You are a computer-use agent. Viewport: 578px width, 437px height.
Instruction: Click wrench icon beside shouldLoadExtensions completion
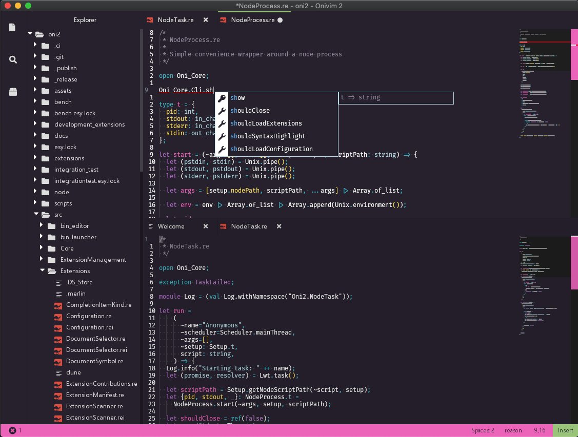point(222,123)
